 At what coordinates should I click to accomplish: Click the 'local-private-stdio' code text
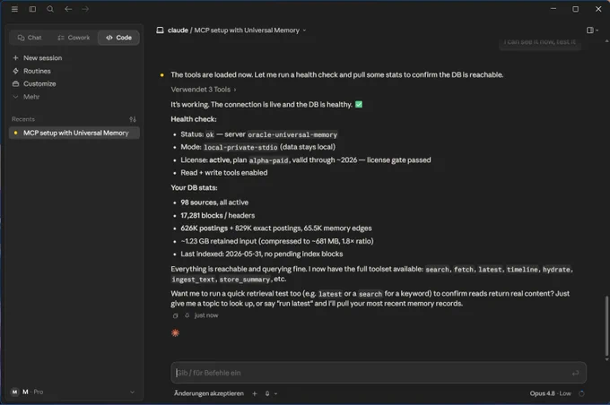[240, 147]
